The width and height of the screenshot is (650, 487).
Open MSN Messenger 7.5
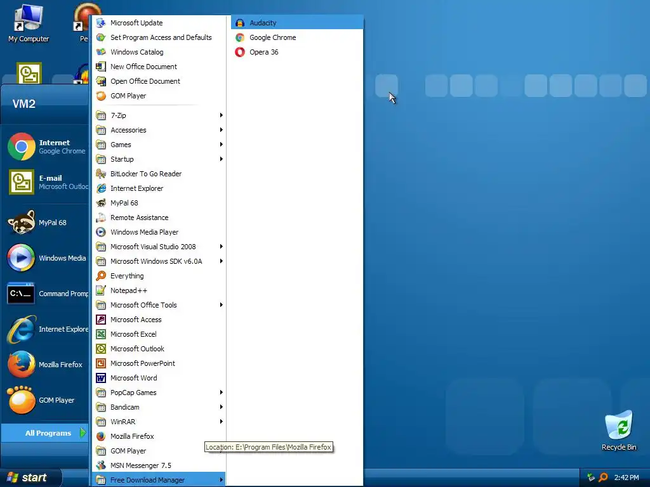pyautogui.click(x=159, y=465)
